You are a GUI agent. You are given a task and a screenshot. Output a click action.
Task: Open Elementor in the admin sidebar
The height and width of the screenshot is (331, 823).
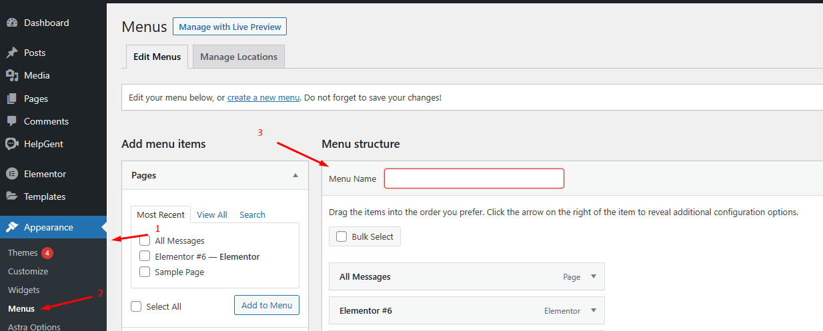[x=53, y=174]
